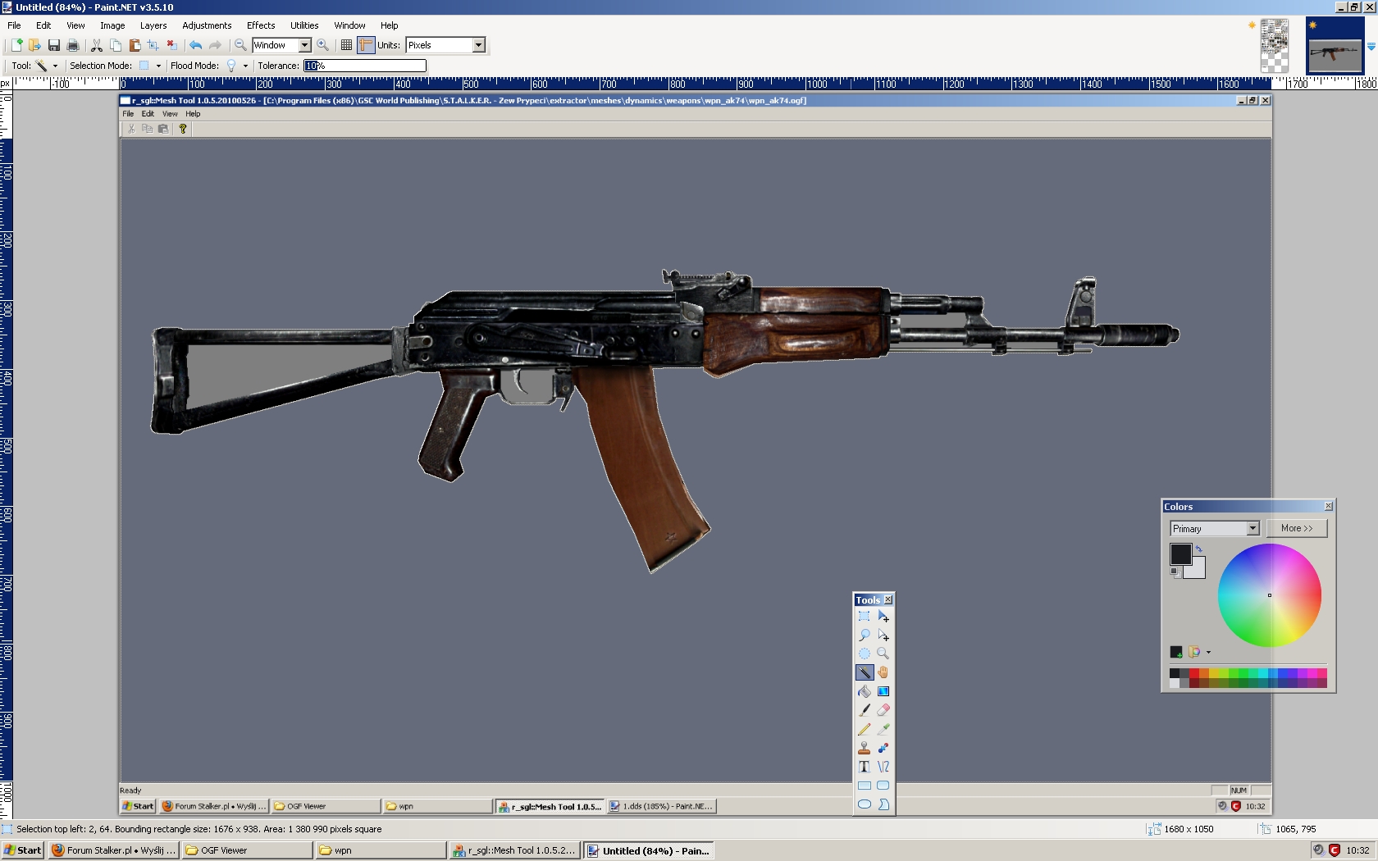Click the secondary white color swatch

[x=1198, y=572]
